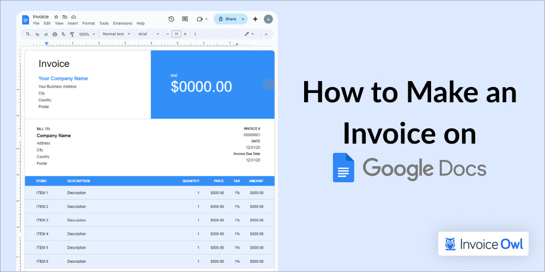Click the Google Docs home icon

point(26,20)
